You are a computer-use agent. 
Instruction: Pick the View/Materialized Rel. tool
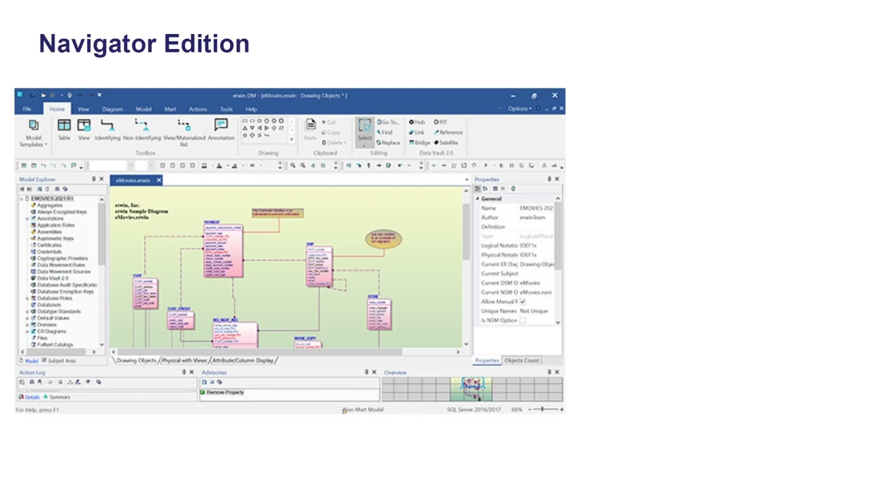[x=184, y=131]
